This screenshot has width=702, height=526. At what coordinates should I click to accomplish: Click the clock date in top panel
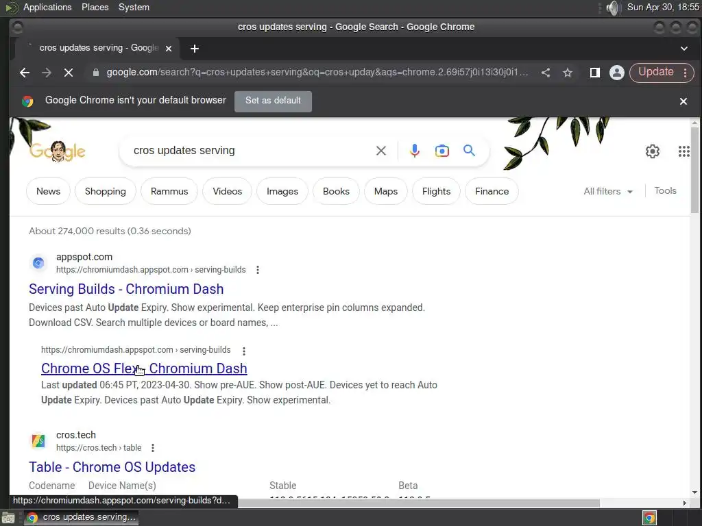[x=663, y=7]
